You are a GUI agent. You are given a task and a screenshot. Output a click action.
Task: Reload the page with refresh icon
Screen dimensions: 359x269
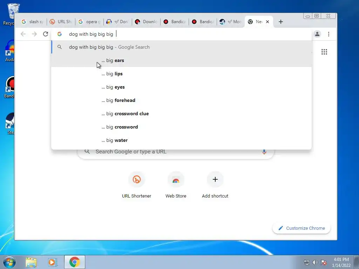[46, 34]
